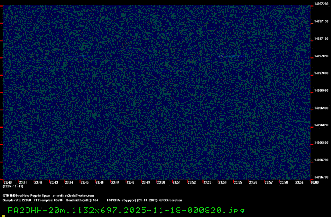The height and width of the screenshot is (217, 331).
Task: Click the faint signal trace near 23:45 at 14097050
Action: 79,57
